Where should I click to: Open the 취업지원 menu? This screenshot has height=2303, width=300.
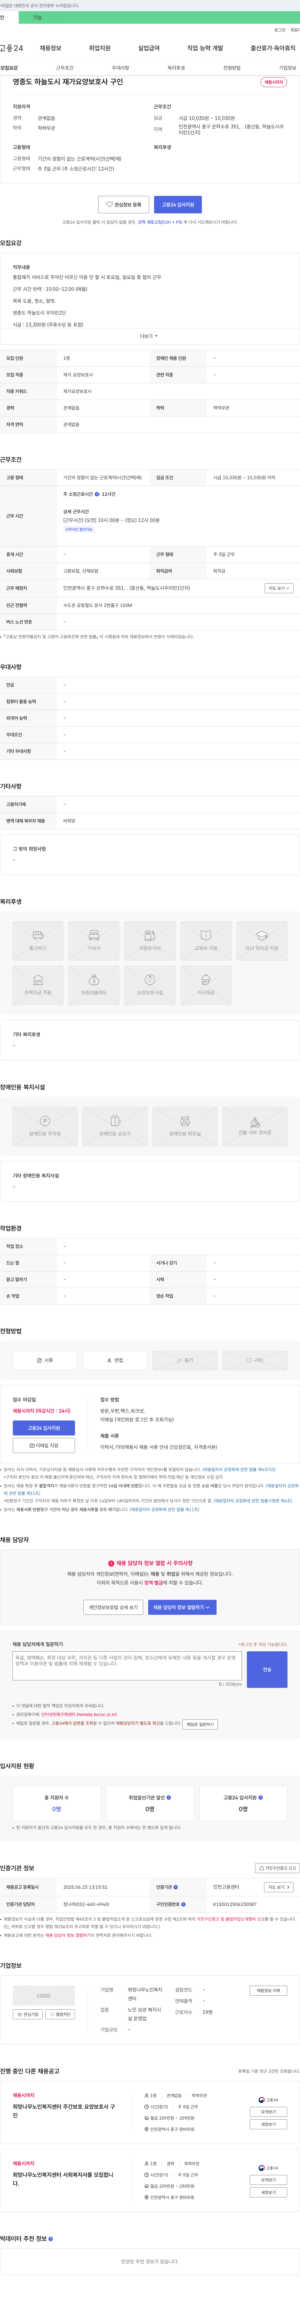click(99, 48)
